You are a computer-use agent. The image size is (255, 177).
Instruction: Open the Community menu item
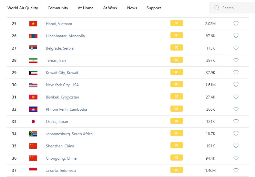(58, 8)
